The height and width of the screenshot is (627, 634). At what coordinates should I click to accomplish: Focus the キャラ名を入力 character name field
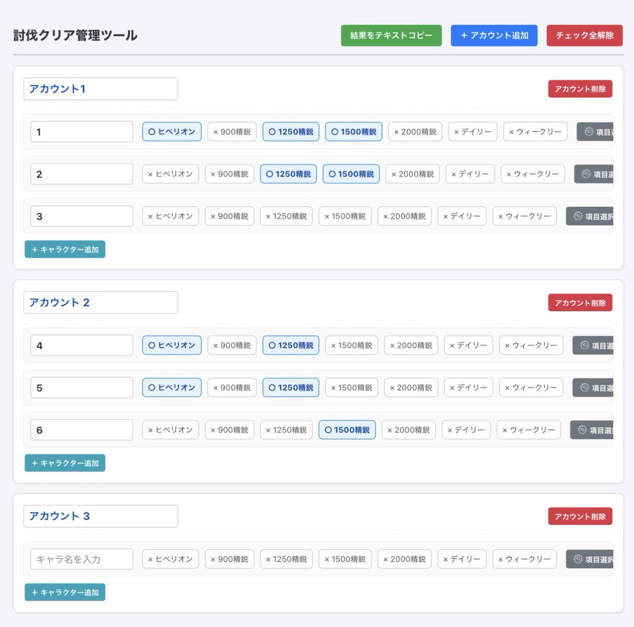(x=82, y=559)
